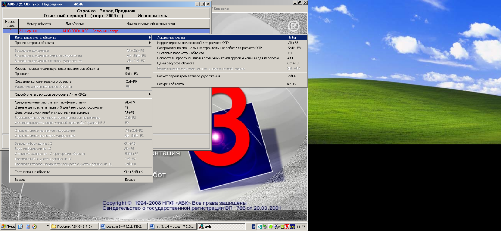Click the АВК-3 title bar application icon
501x231 pixels.
coord(4,4)
